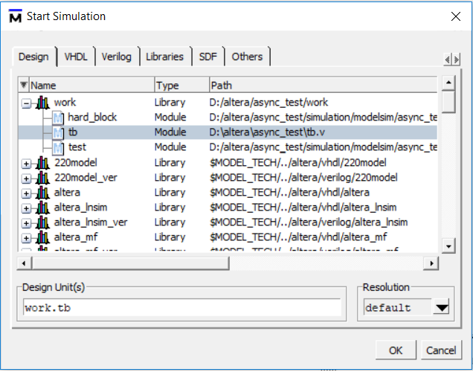This screenshot has width=473, height=372.
Task: Click the altera library icon
Action: tap(42, 193)
